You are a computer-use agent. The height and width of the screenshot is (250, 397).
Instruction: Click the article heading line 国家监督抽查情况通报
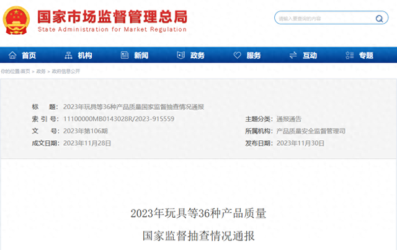pos(198,236)
